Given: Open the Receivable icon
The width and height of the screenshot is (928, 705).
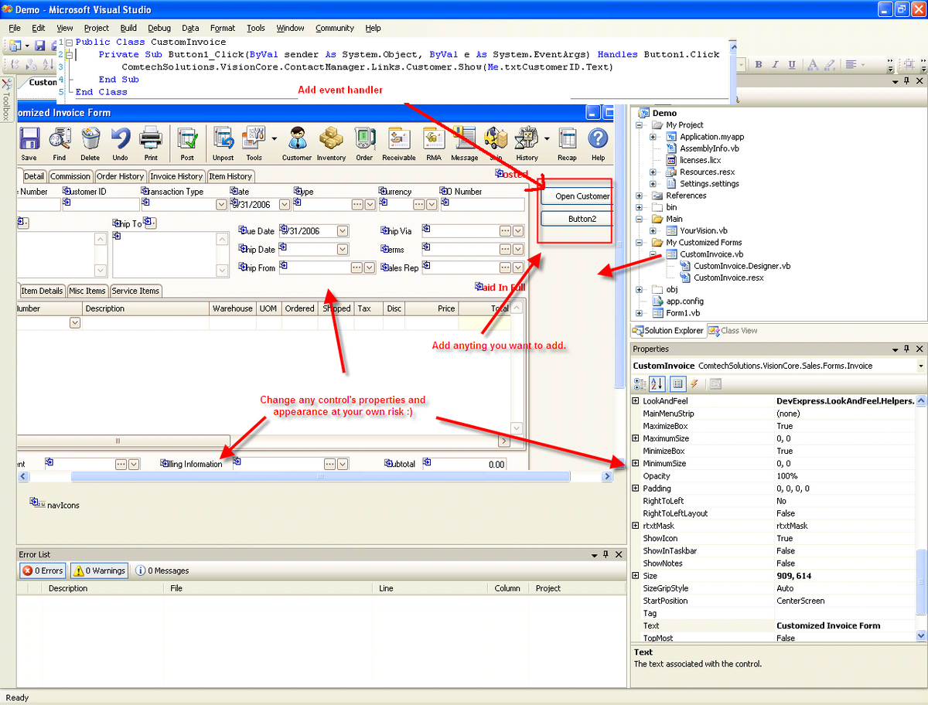Looking at the screenshot, I should [399, 140].
